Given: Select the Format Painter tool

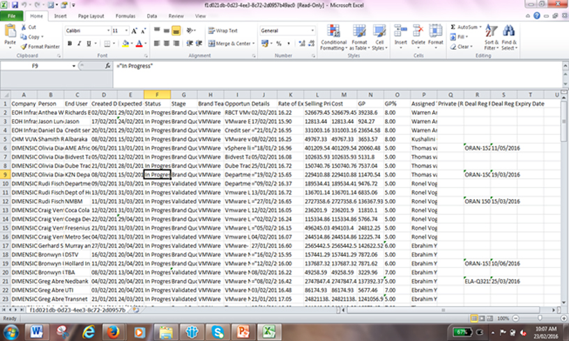Looking at the screenshot, I should tap(40, 47).
